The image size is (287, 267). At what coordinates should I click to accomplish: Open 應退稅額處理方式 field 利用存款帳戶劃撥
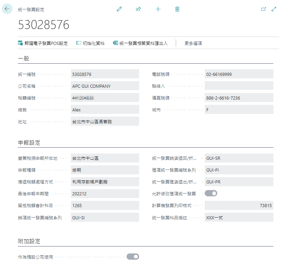(x=105, y=182)
